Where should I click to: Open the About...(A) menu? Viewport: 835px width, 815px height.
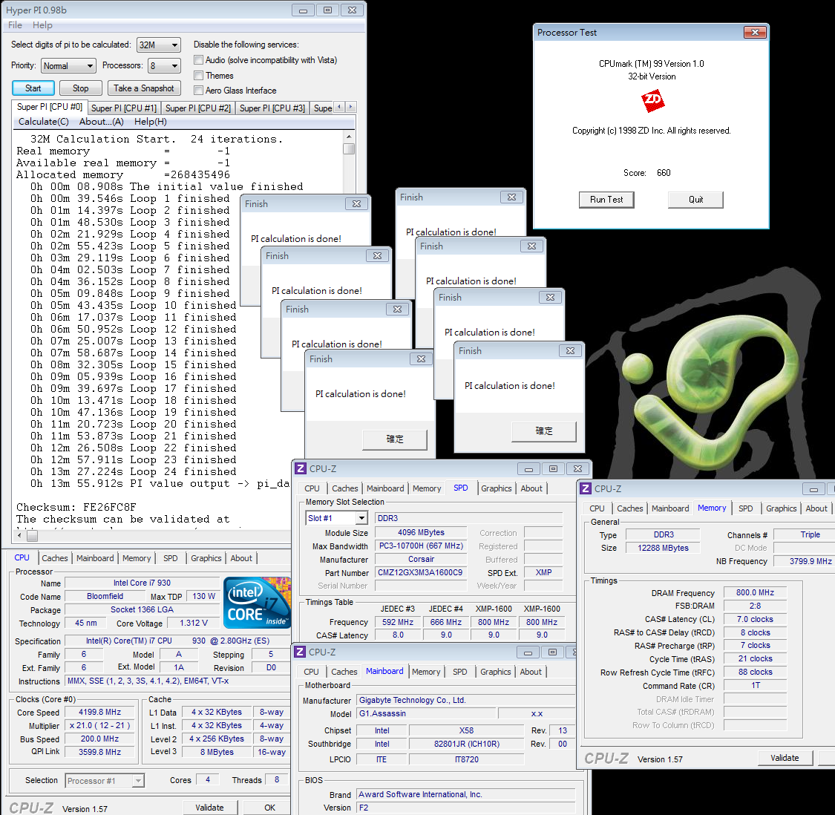pos(102,122)
